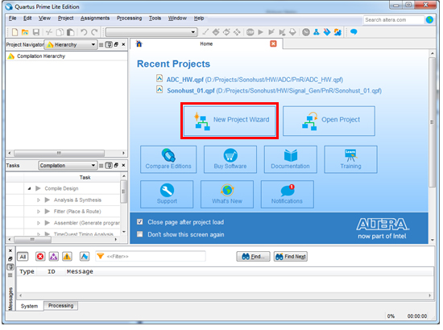Open the View menu

coord(44,18)
